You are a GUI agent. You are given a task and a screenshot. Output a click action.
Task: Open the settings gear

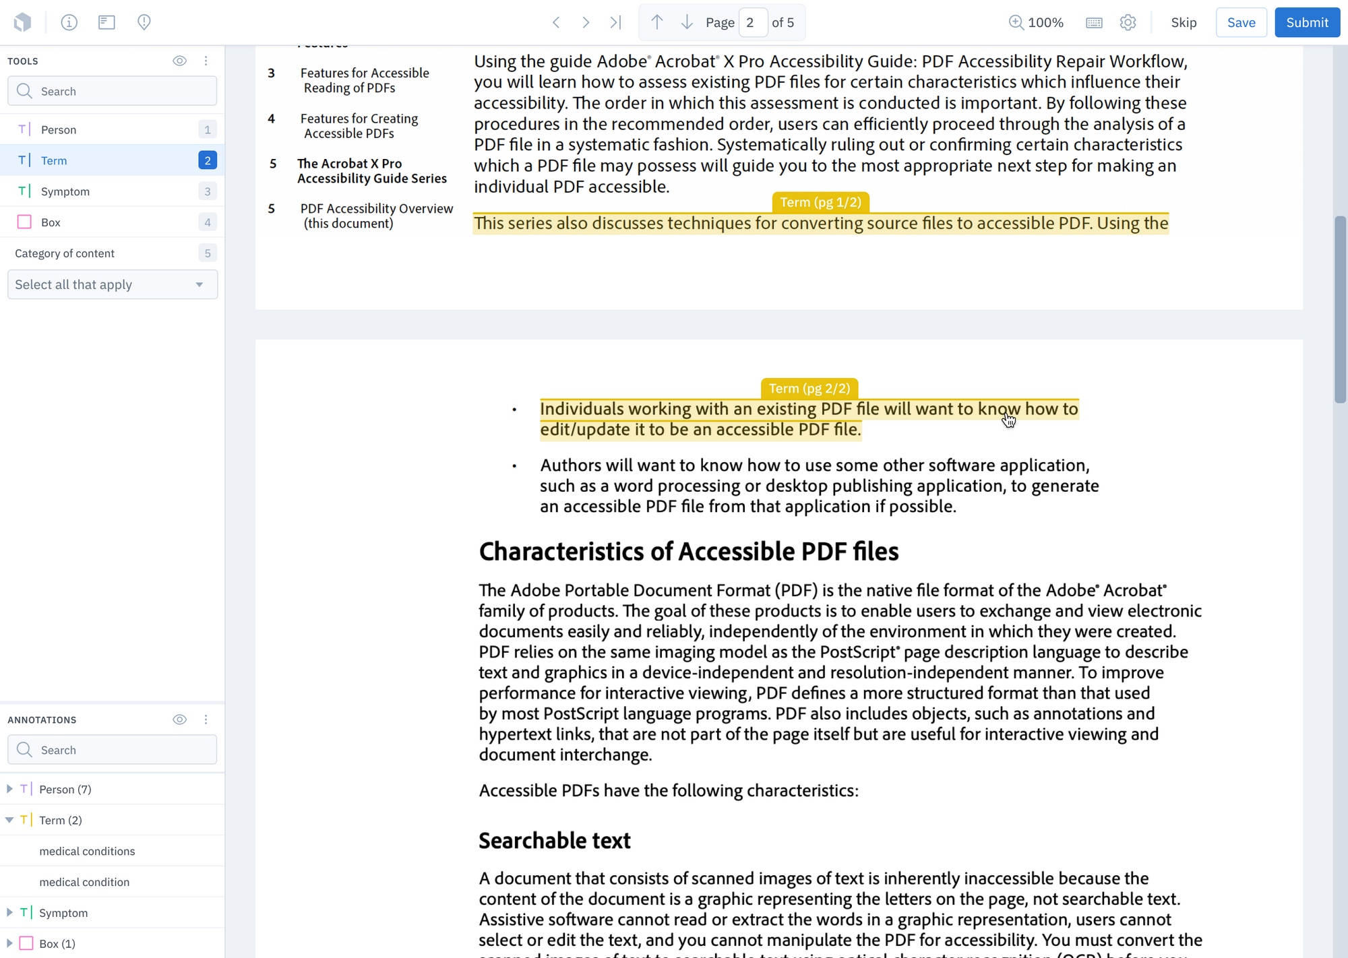click(1128, 22)
